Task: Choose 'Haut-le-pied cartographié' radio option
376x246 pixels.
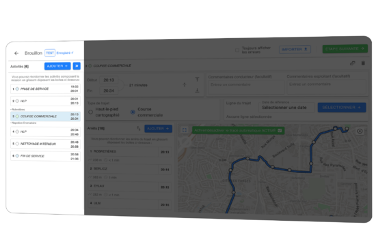Action: [91, 112]
